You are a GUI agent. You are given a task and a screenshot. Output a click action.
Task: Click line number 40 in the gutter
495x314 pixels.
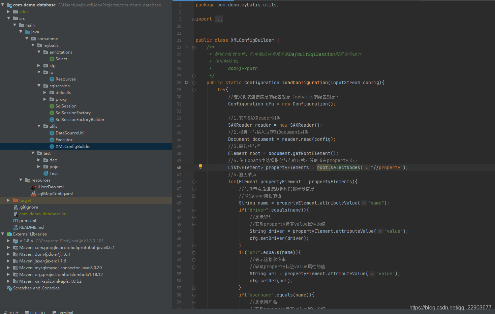[x=179, y=168]
